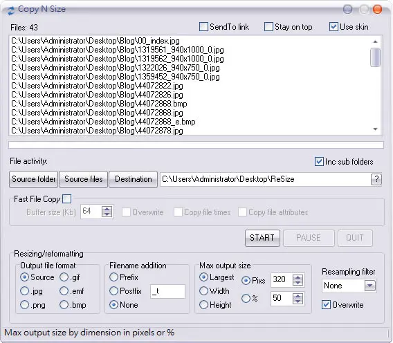Image resolution: width=393 pixels, height=343 pixels.
Task: Select Width as max output dimension
Action: 203,291
